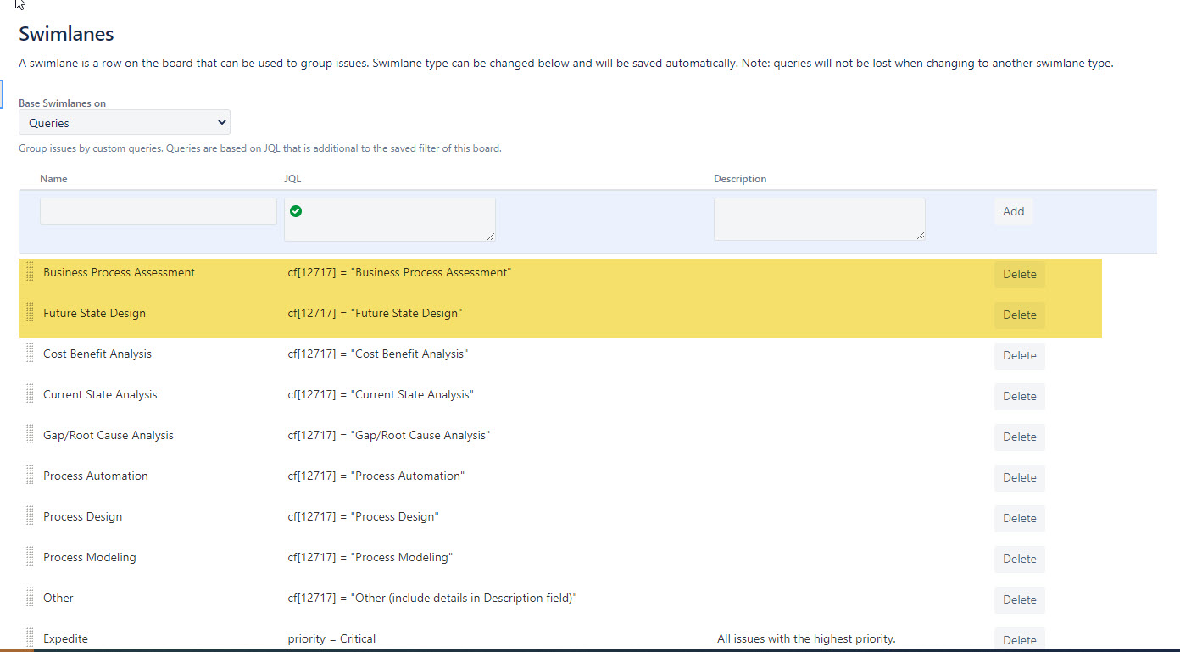The height and width of the screenshot is (652, 1180).
Task: Edit JQL cf[12717] = "Process Automation"
Action: click(x=376, y=476)
